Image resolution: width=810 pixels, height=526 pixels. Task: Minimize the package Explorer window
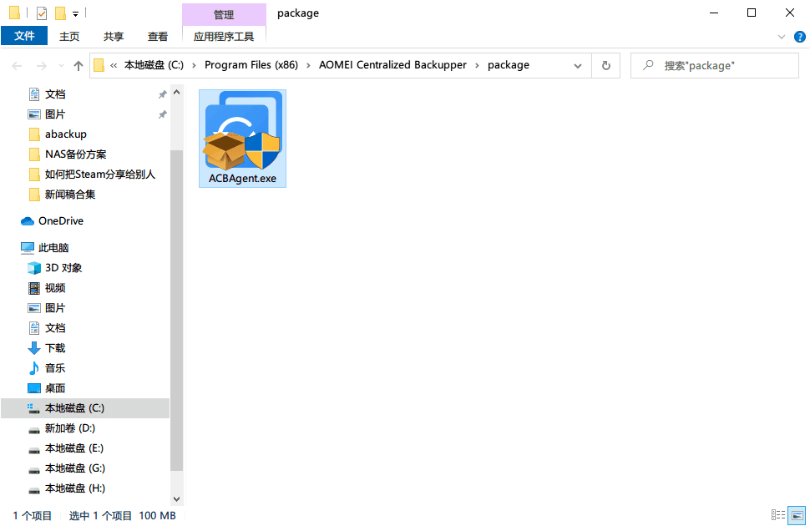pyautogui.click(x=714, y=13)
